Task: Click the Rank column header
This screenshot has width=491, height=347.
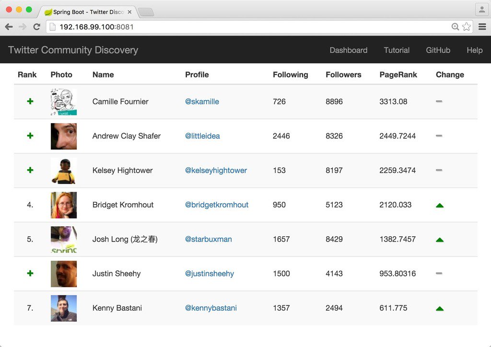Action: (x=27, y=74)
